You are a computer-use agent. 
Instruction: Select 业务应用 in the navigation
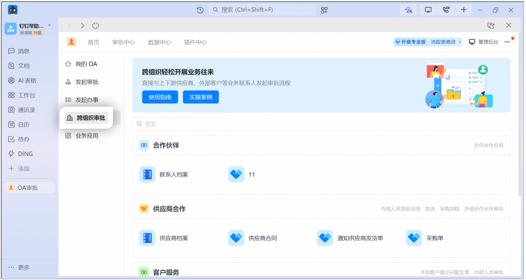point(87,136)
